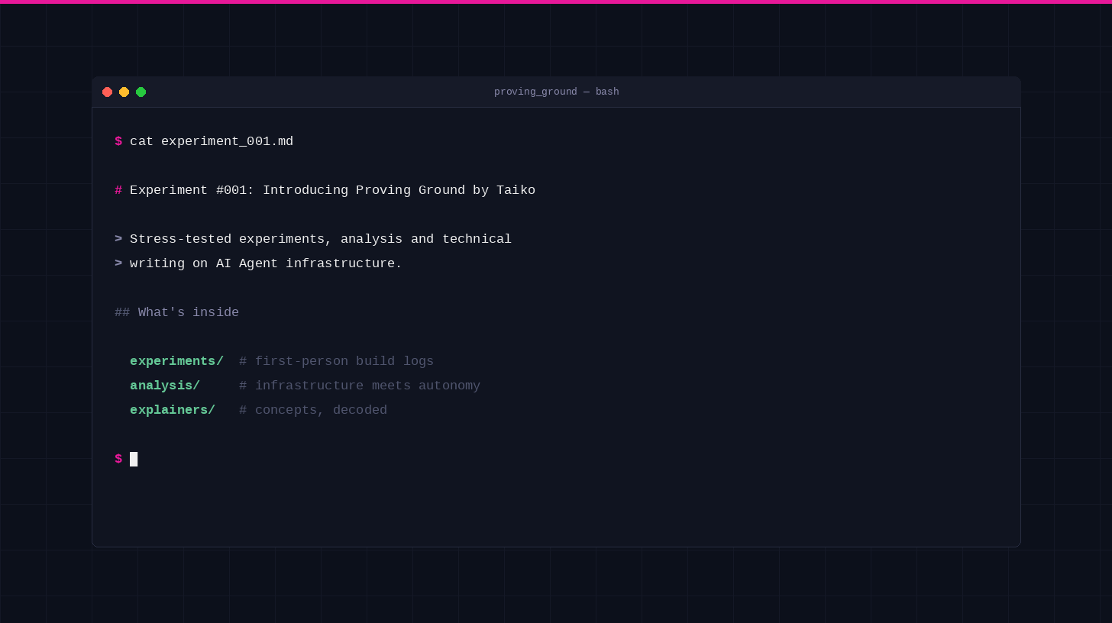Screen dimensions: 1112x623
Task: Click the pink dollar prompt on the last line
Action: coord(118,459)
